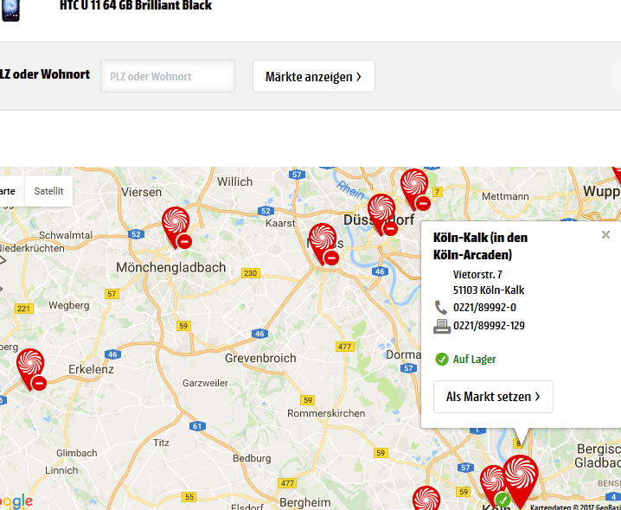
Task: Focus the PLZ oder Wohnort input field
Action: 168,76
